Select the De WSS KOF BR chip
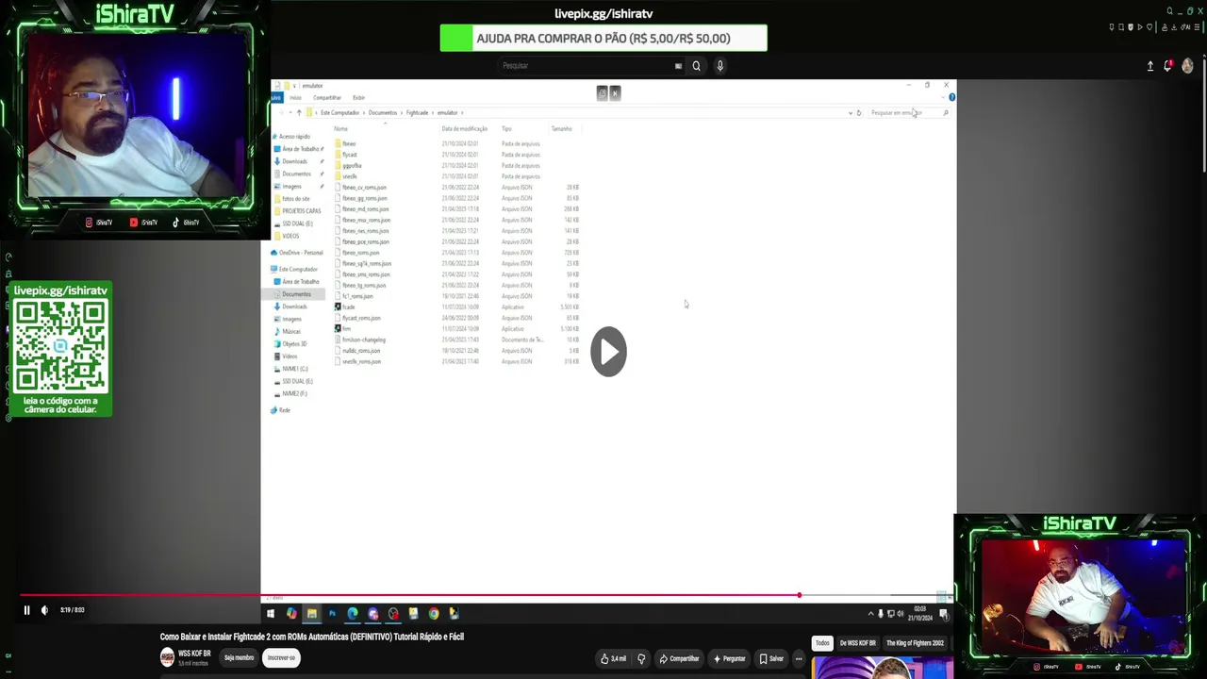 857,643
